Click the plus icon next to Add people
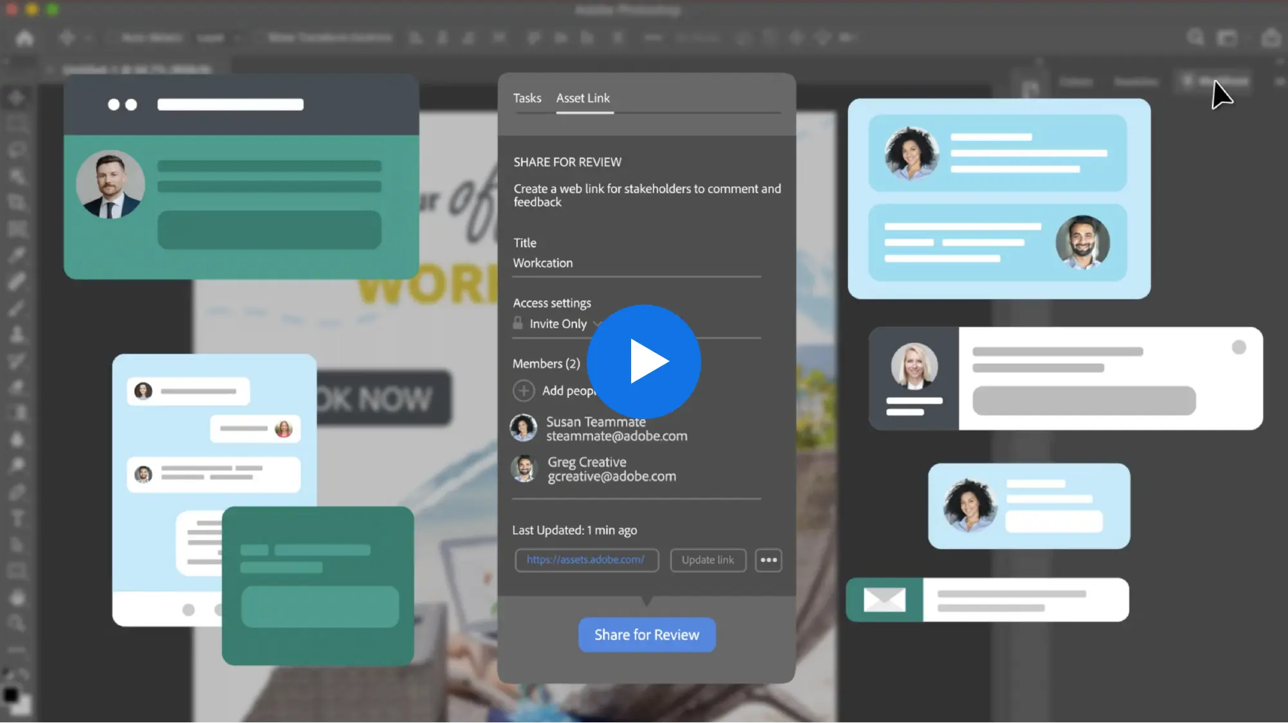 (524, 391)
